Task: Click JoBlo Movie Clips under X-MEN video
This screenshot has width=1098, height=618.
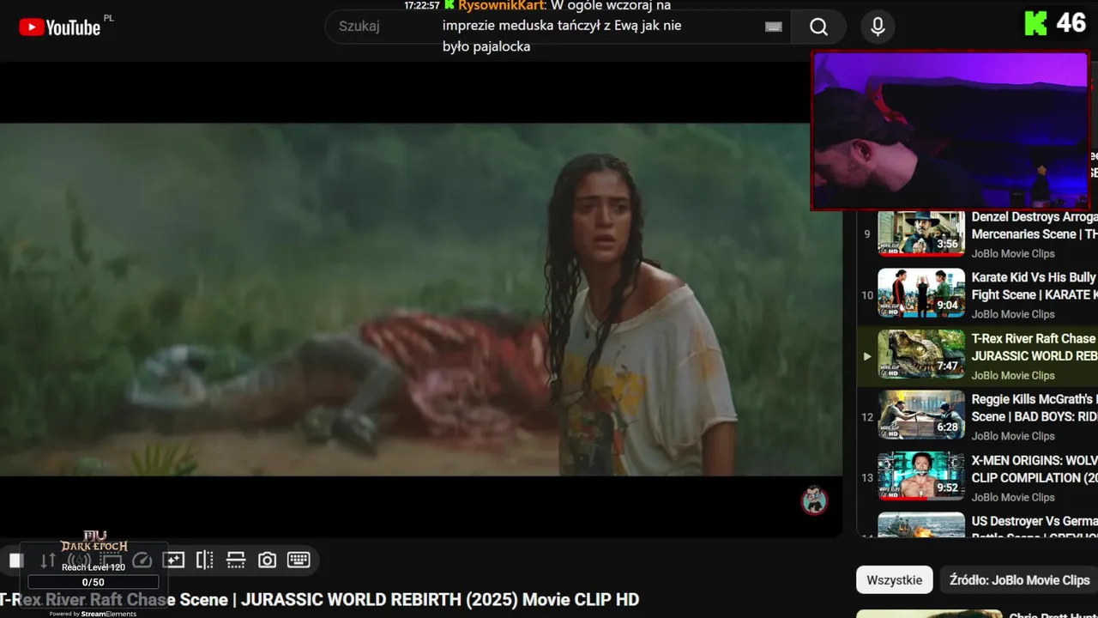Action: pyautogui.click(x=1013, y=497)
